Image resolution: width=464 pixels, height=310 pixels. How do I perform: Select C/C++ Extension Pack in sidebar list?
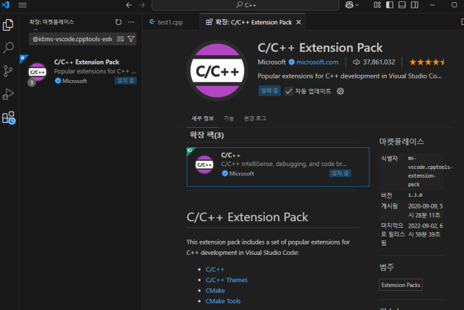[81, 71]
